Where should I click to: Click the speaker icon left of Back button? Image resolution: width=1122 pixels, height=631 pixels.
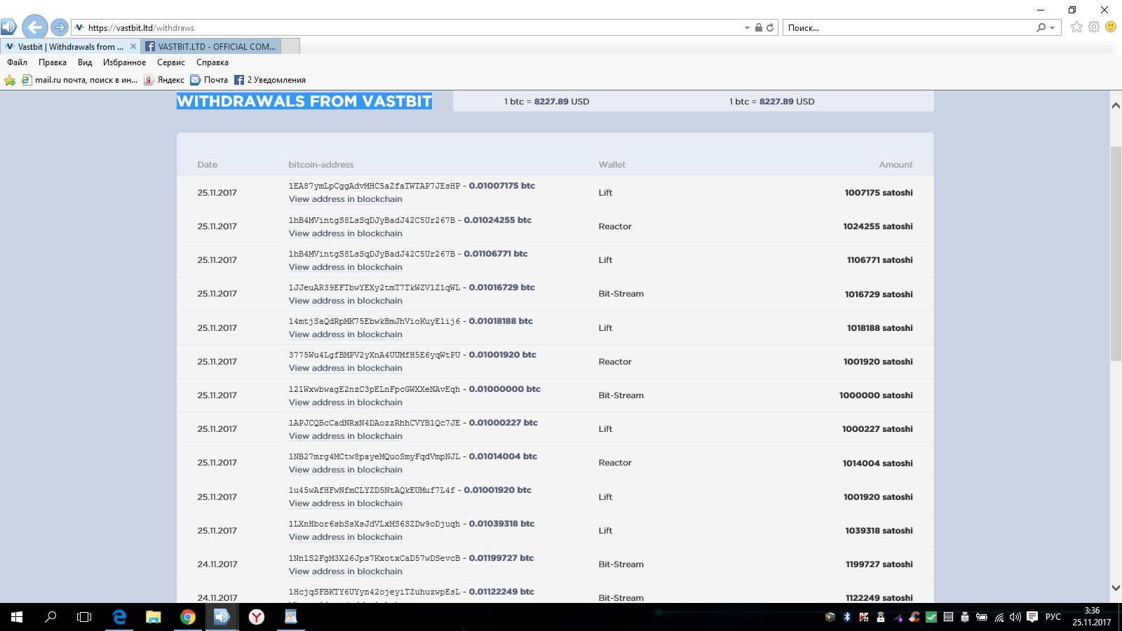pyautogui.click(x=8, y=27)
